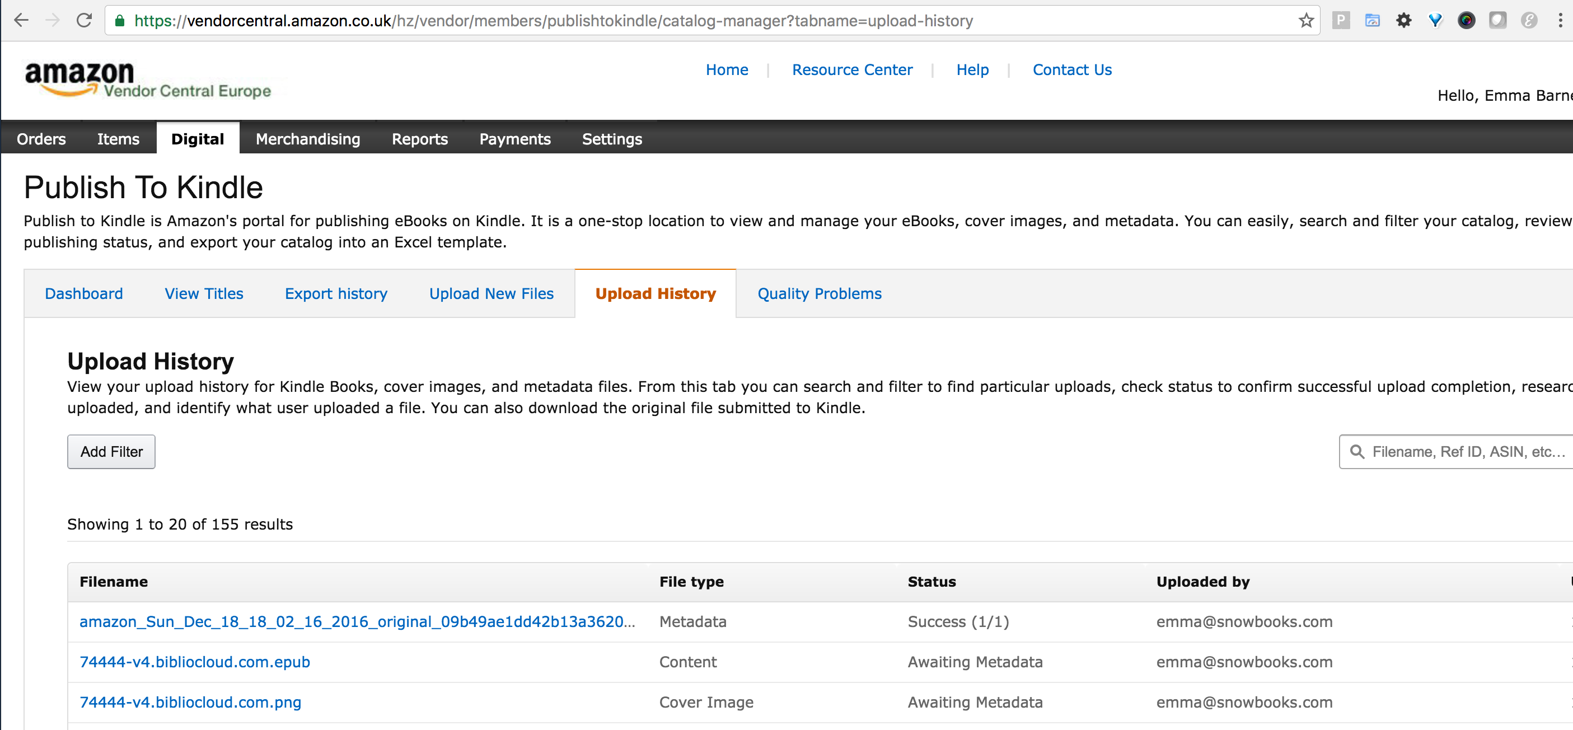
Task: Click the Resource Center link
Action: [852, 69]
